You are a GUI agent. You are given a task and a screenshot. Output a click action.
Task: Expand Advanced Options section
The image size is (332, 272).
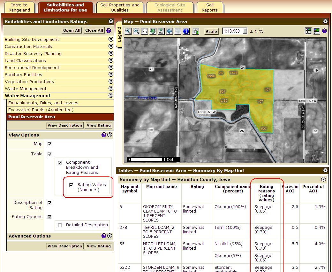[109, 236]
